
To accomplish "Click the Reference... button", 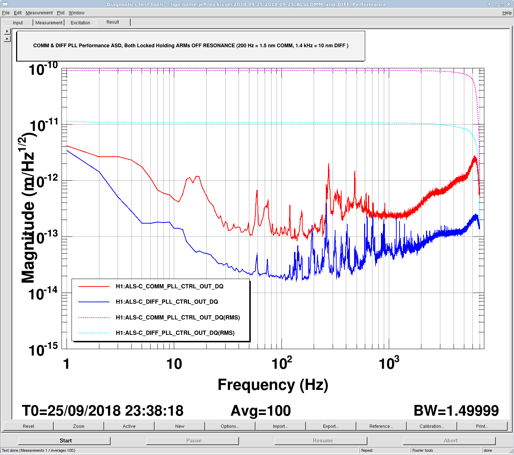I will tap(381, 426).
